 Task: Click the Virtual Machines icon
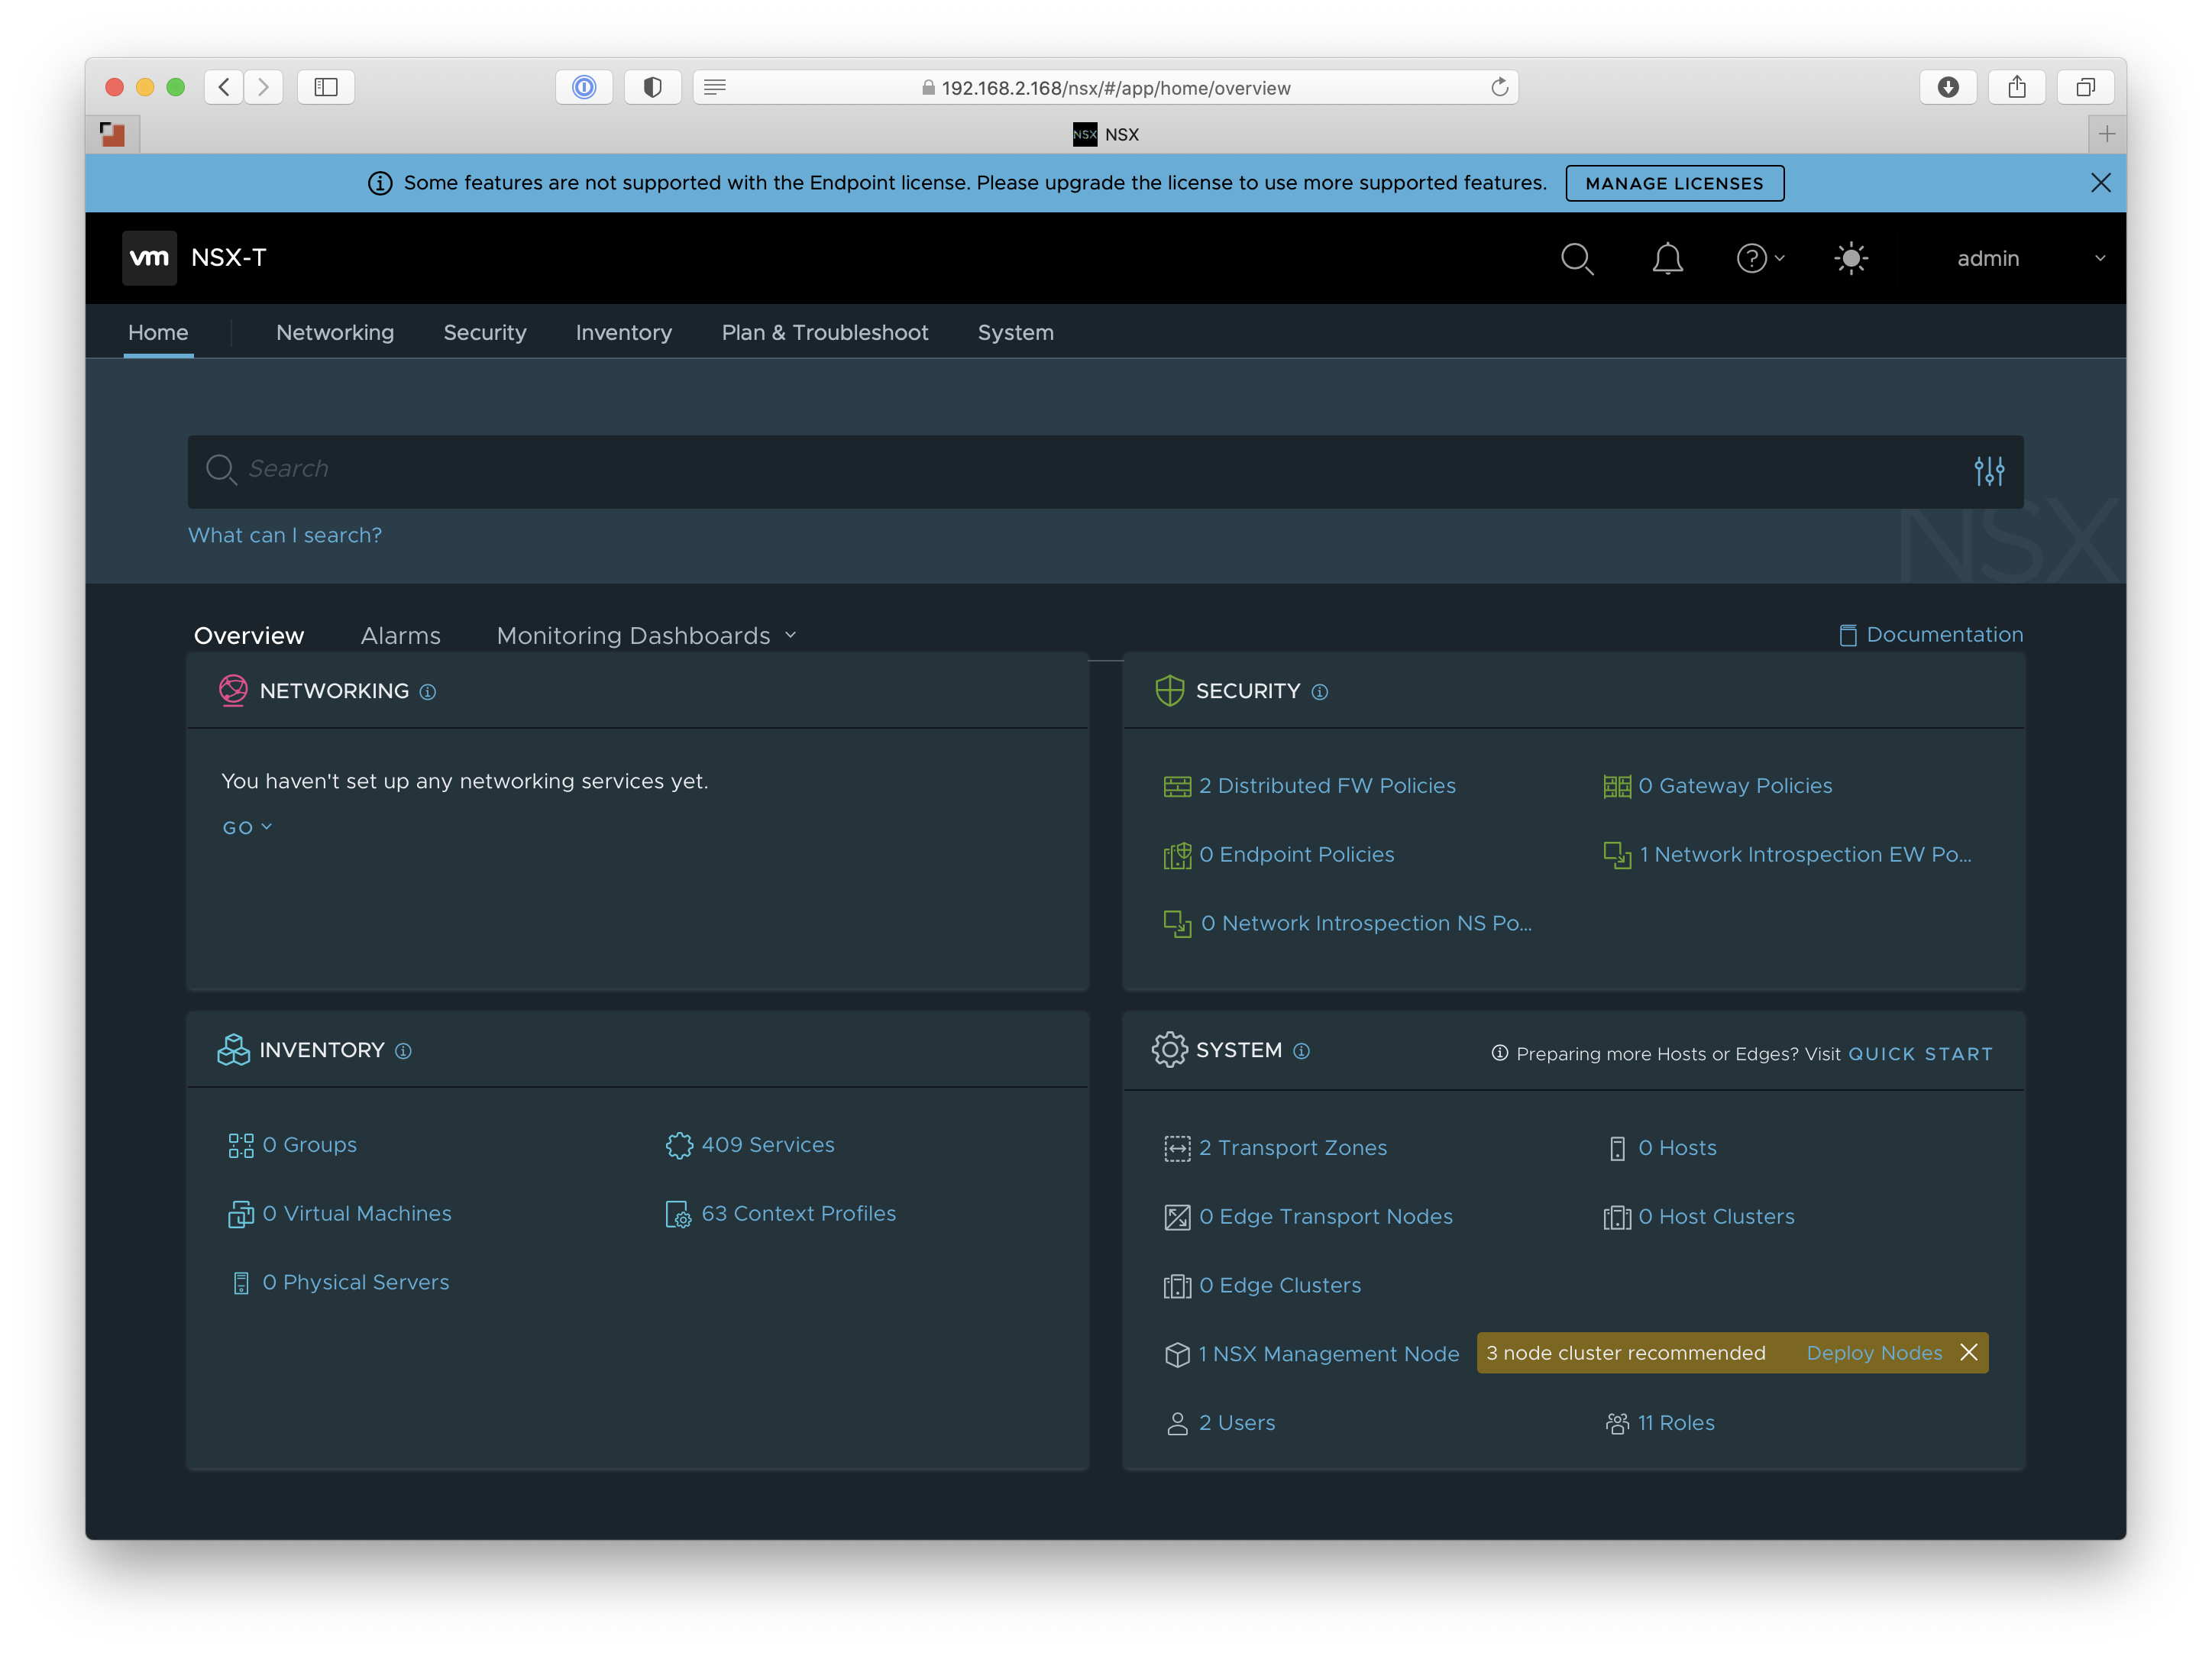tap(241, 1214)
